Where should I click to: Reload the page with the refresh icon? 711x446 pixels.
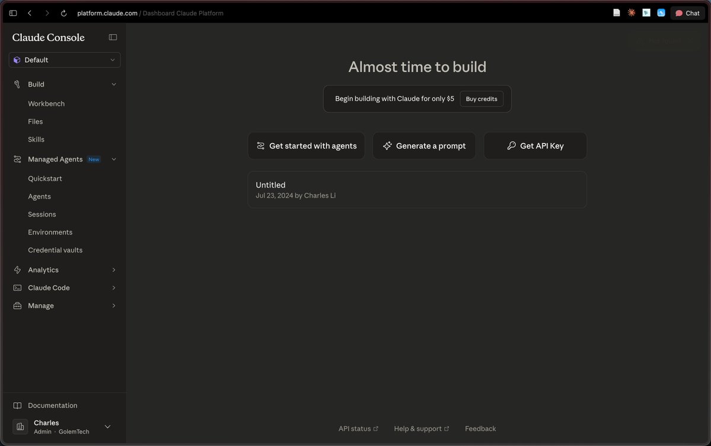click(63, 13)
